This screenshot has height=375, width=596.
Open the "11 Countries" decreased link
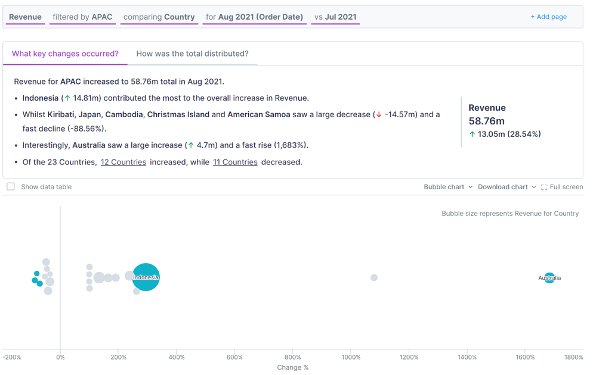point(235,162)
